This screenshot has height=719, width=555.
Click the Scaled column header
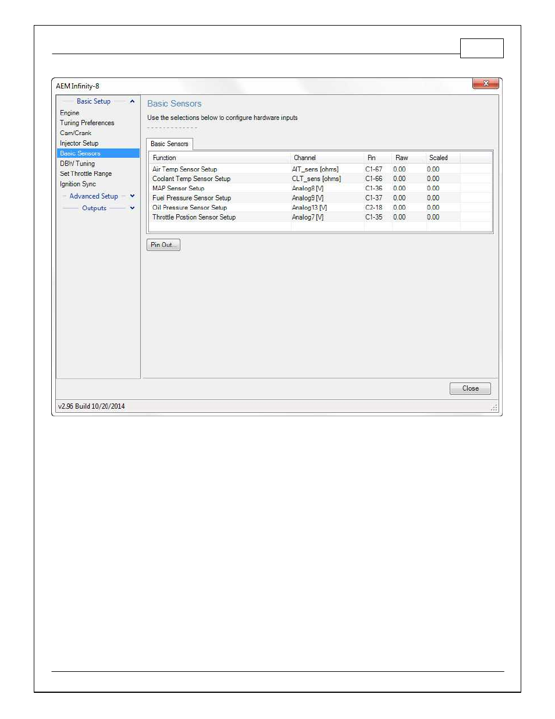(443, 158)
